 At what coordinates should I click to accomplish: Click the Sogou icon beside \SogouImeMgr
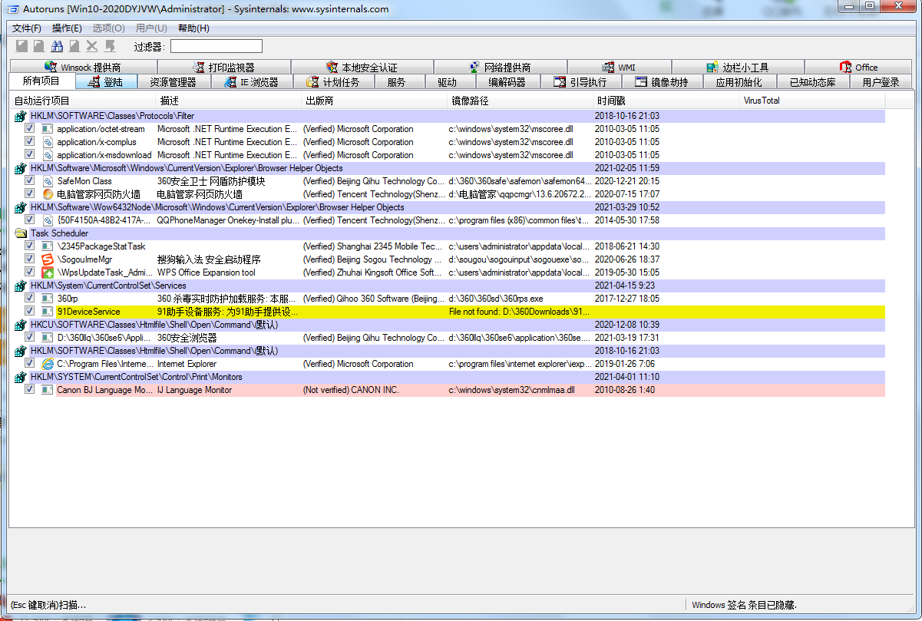[48, 259]
